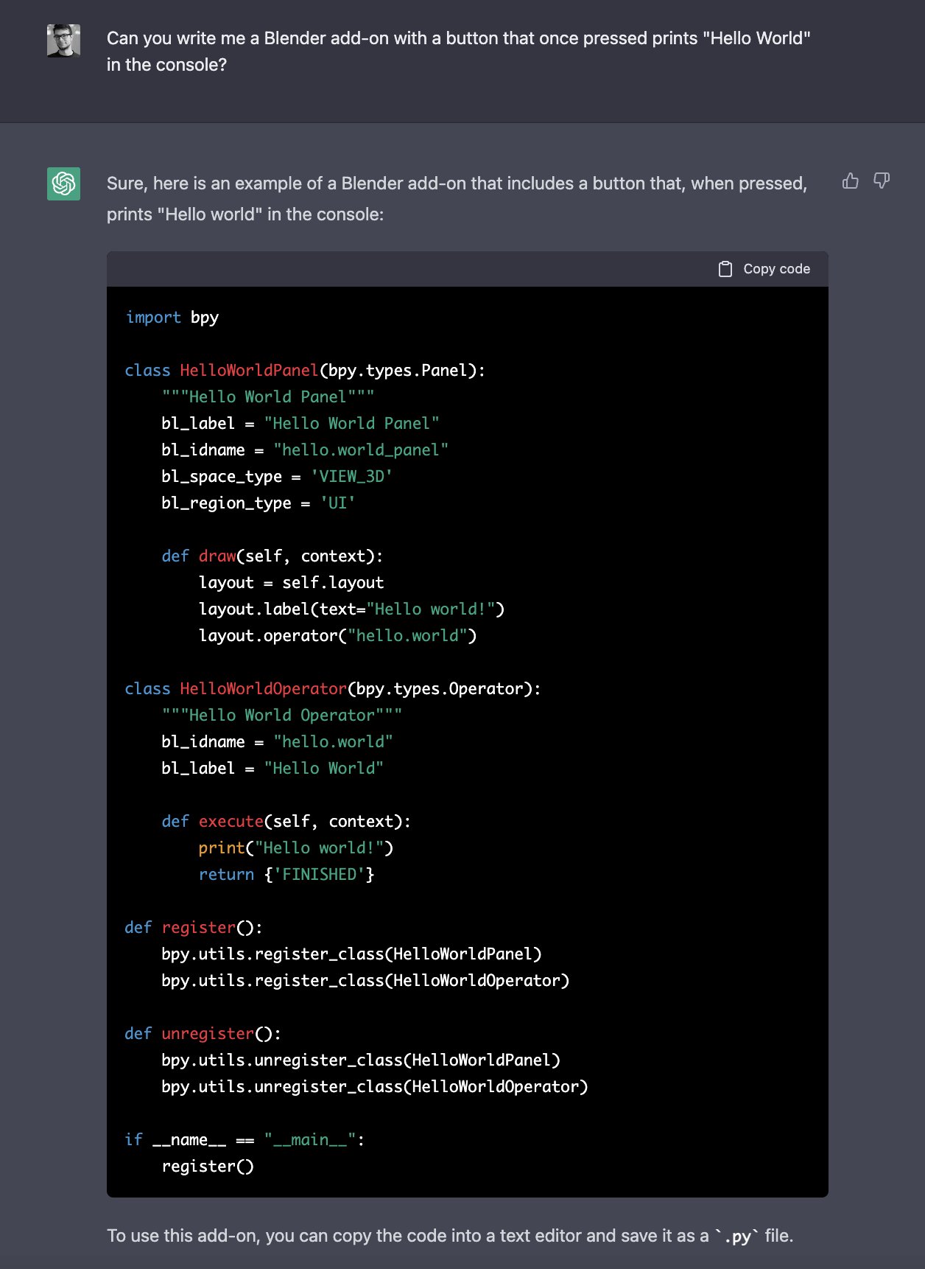
Task: Click the user profile avatar photo
Action: (x=63, y=41)
